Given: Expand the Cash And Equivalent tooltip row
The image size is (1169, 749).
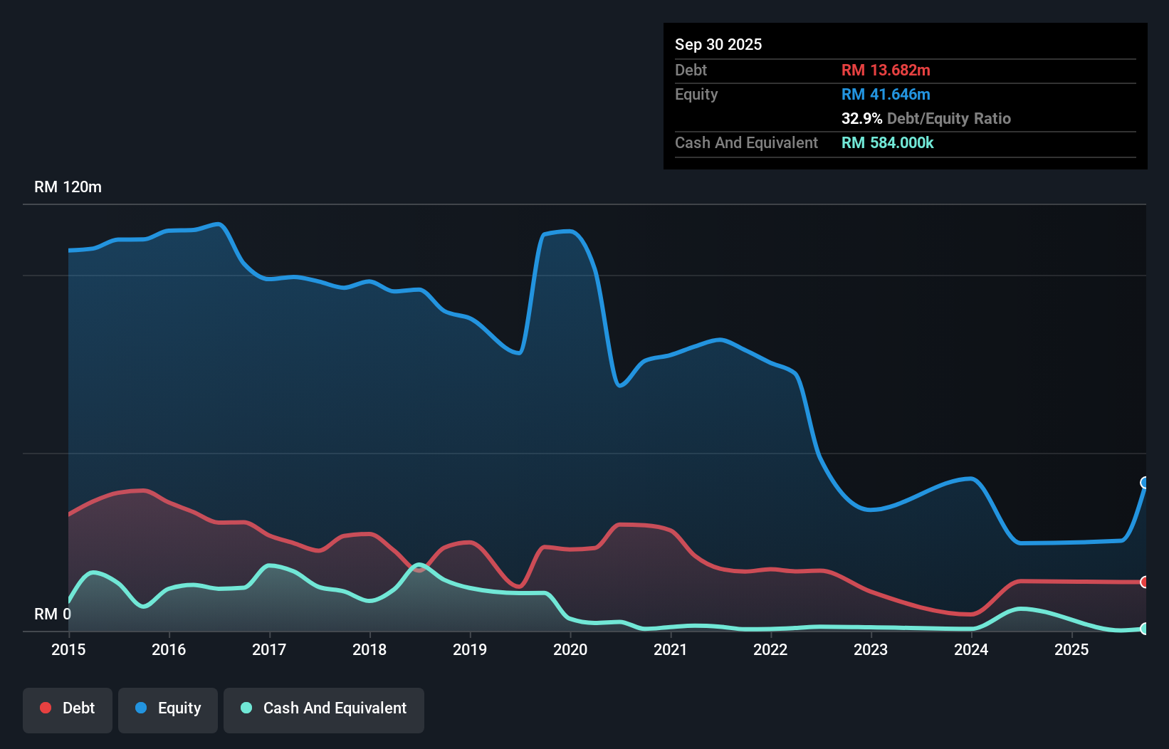Looking at the screenshot, I should (x=745, y=142).
